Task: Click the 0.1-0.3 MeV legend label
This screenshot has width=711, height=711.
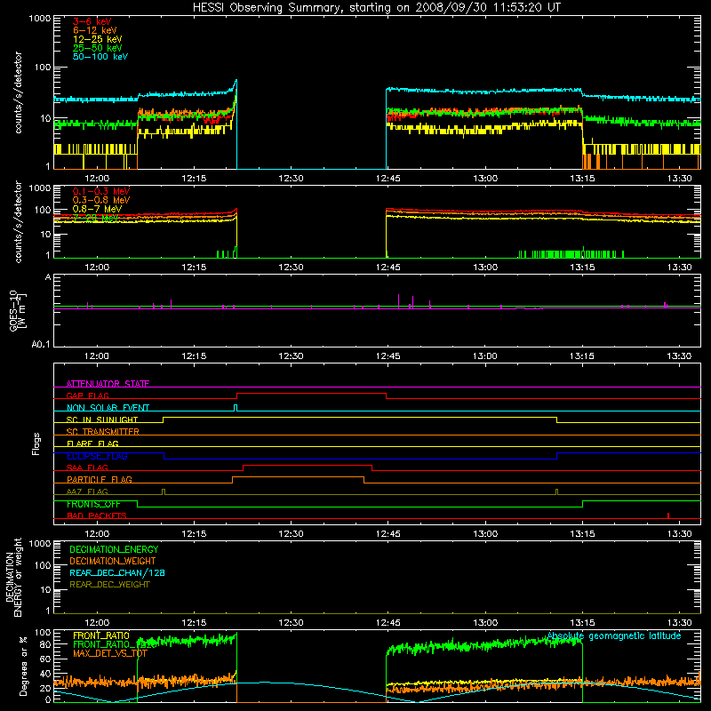Action: tap(101, 191)
